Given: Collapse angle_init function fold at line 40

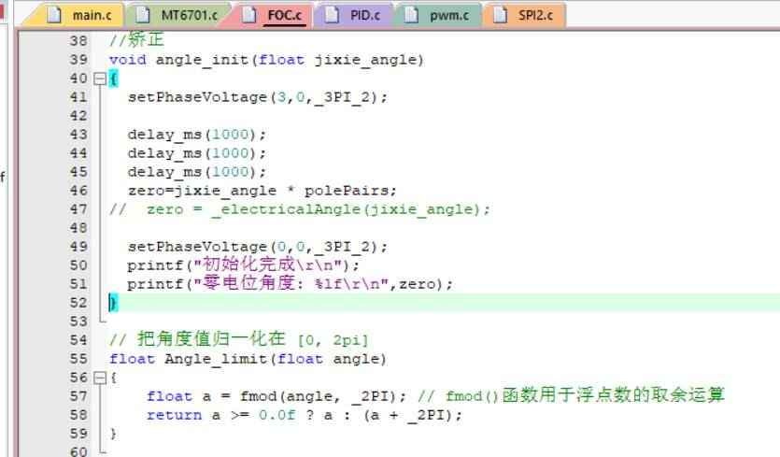Looking at the screenshot, I should point(100,79).
